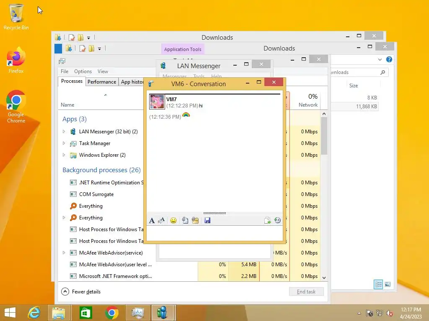Click the properties icon in front Downloads titlebar
The width and height of the screenshot is (429, 321).
[82, 48]
